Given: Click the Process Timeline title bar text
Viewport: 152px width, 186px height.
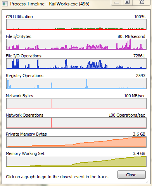Looking at the screenshot, I should point(50,4).
